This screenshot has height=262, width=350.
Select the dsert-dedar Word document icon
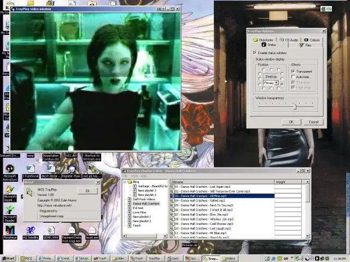[51, 169]
